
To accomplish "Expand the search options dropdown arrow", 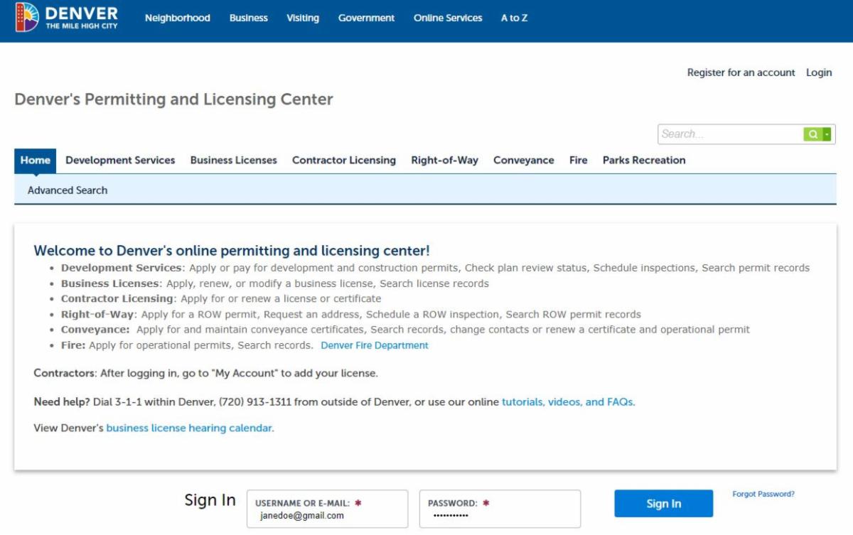I will [827, 134].
